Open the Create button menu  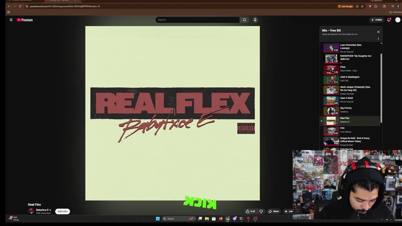[376, 20]
